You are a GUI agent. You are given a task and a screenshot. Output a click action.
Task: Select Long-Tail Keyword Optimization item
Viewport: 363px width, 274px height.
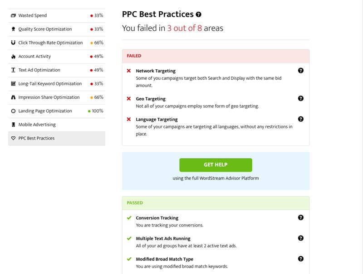coord(57,84)
